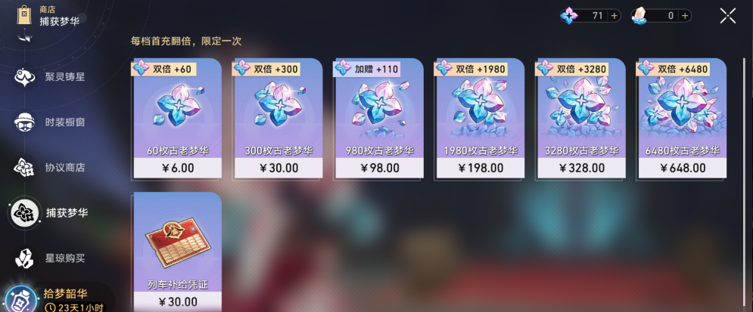Click the shop bag icon at top left

coord(24,15)
